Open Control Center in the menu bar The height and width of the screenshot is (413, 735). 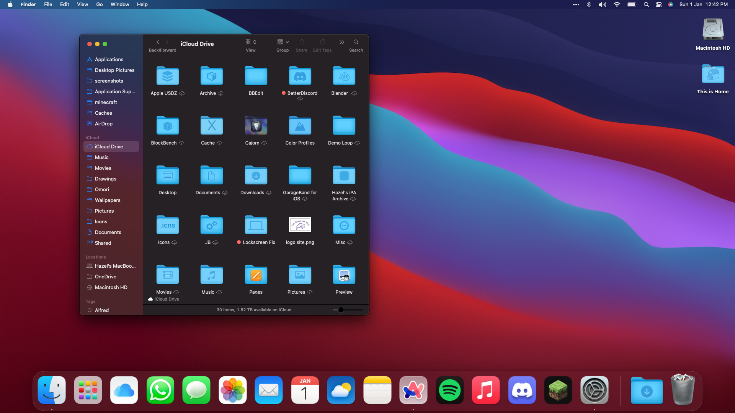[659, 5]
